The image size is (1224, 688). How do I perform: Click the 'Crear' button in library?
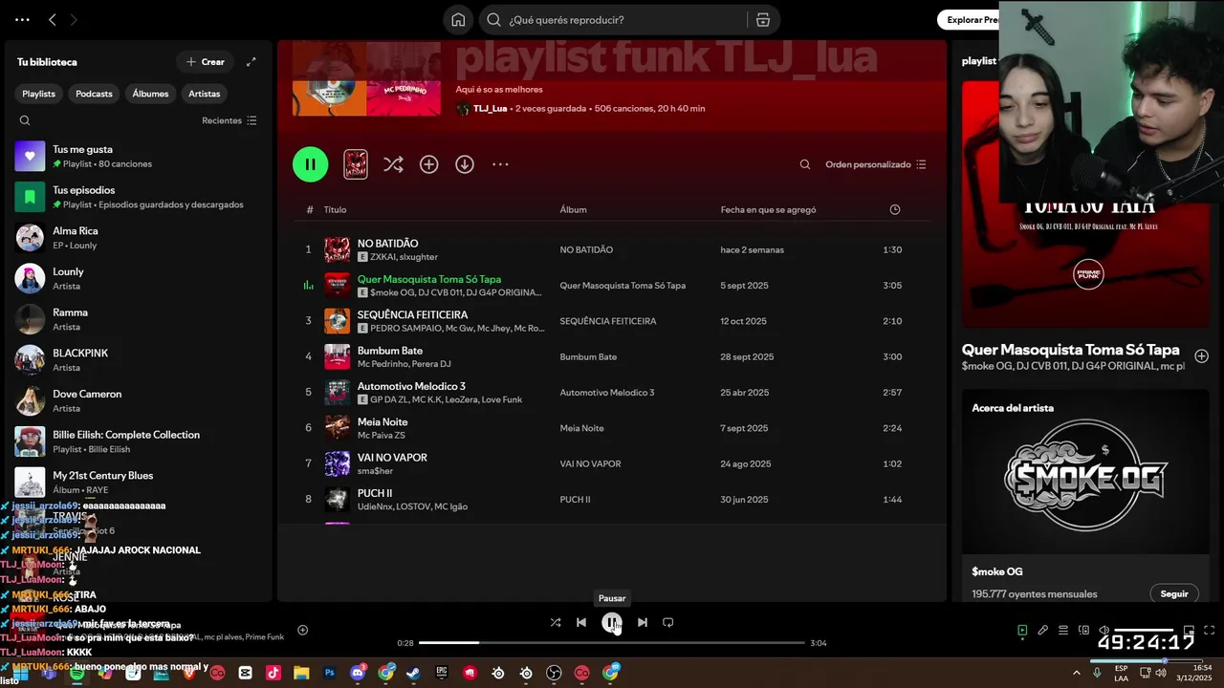pos(205,62)
